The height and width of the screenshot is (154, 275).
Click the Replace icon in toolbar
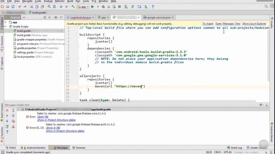[55, 7]
